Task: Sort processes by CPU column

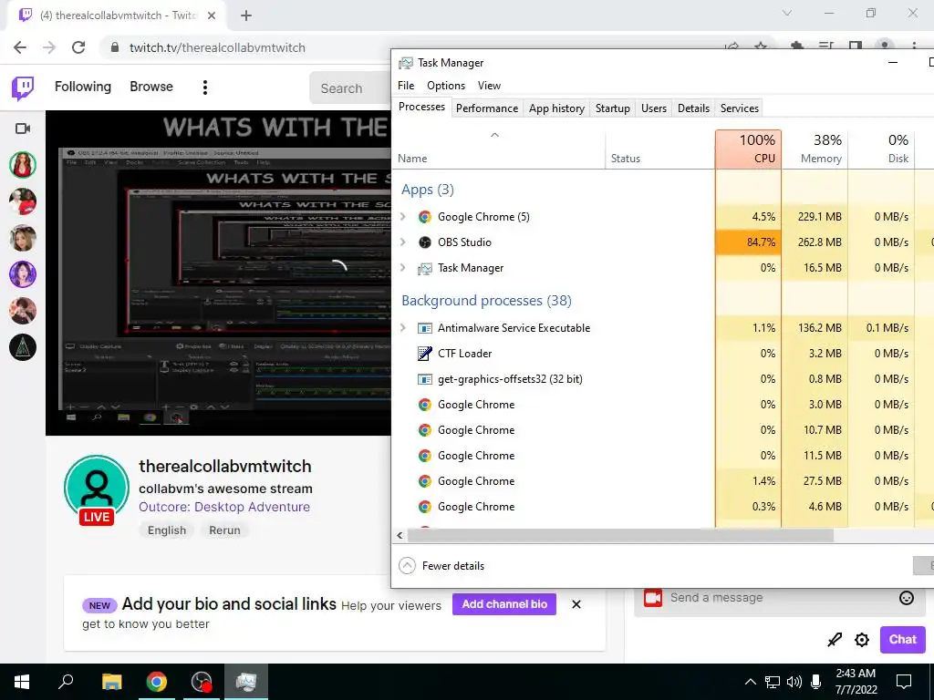Action: pos(749,149)
